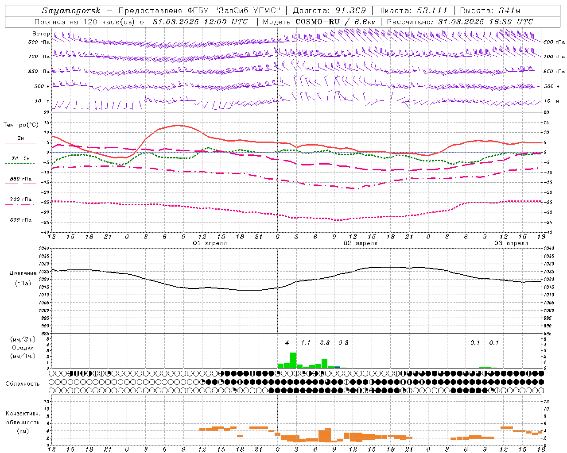Click the tallest orange convective cloud bar
Viewport: 567px width, 453px height.
pyautogui.click(x=328, y=435)
